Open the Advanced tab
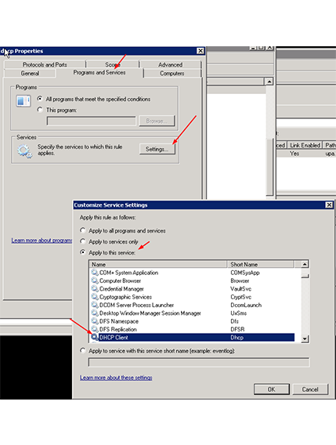Screen dimensions: 336x445 [171, 64]
